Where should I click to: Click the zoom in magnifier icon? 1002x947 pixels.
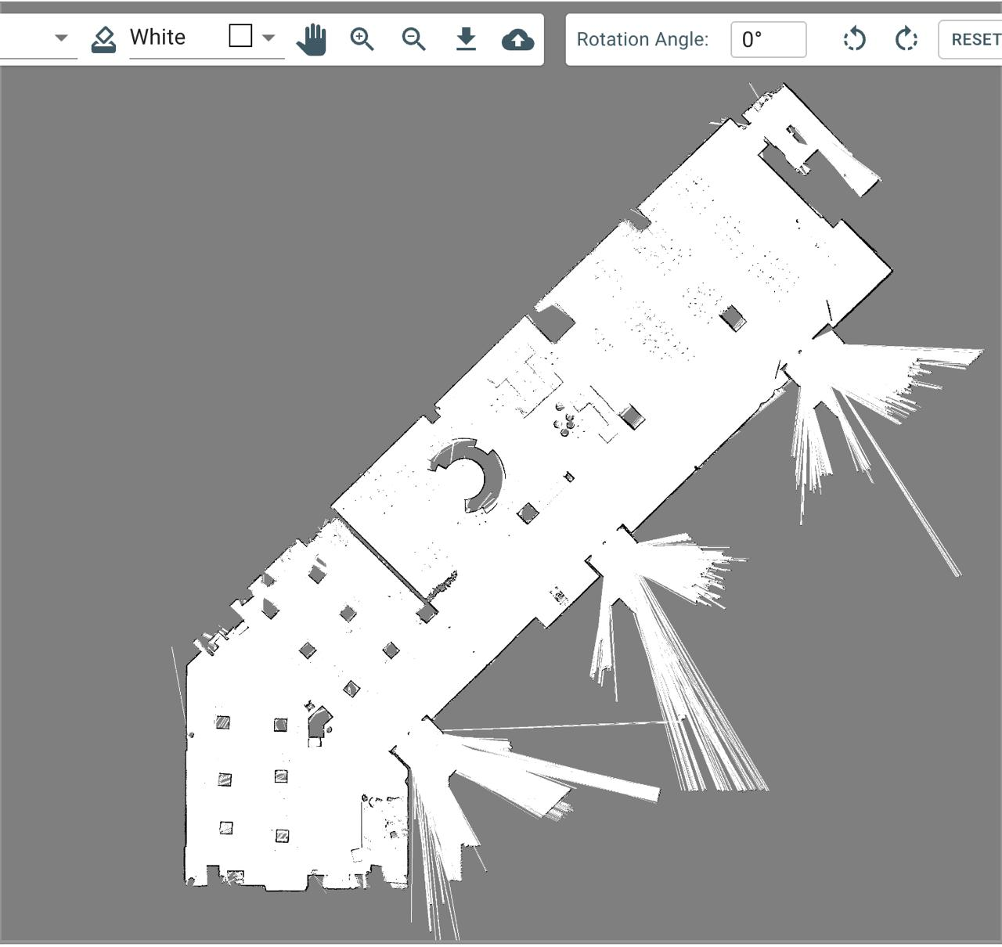pyautogui.click(x=362, y=39)
